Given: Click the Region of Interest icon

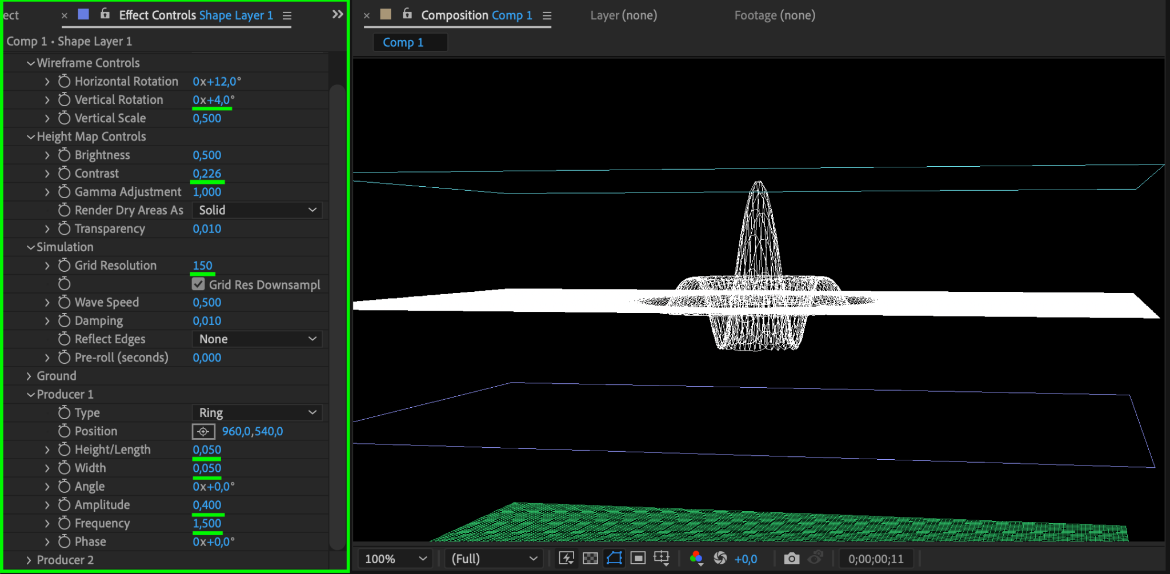Looking at the screenshot, I should tap(638, 559).
